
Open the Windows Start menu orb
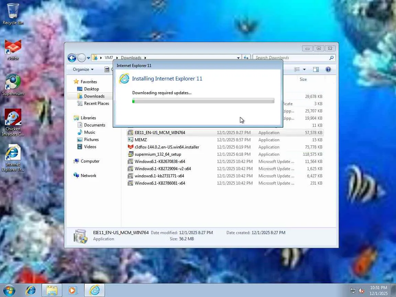(x=9, y=290)
